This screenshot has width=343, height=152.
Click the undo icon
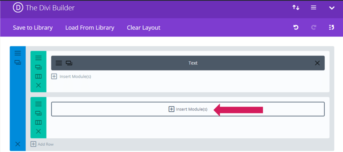pyautogui.click(x=296, y=27)
